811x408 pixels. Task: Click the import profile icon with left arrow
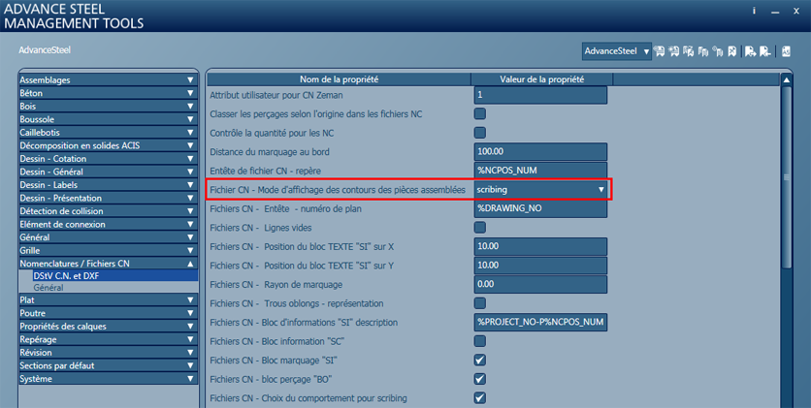[765, 51]
